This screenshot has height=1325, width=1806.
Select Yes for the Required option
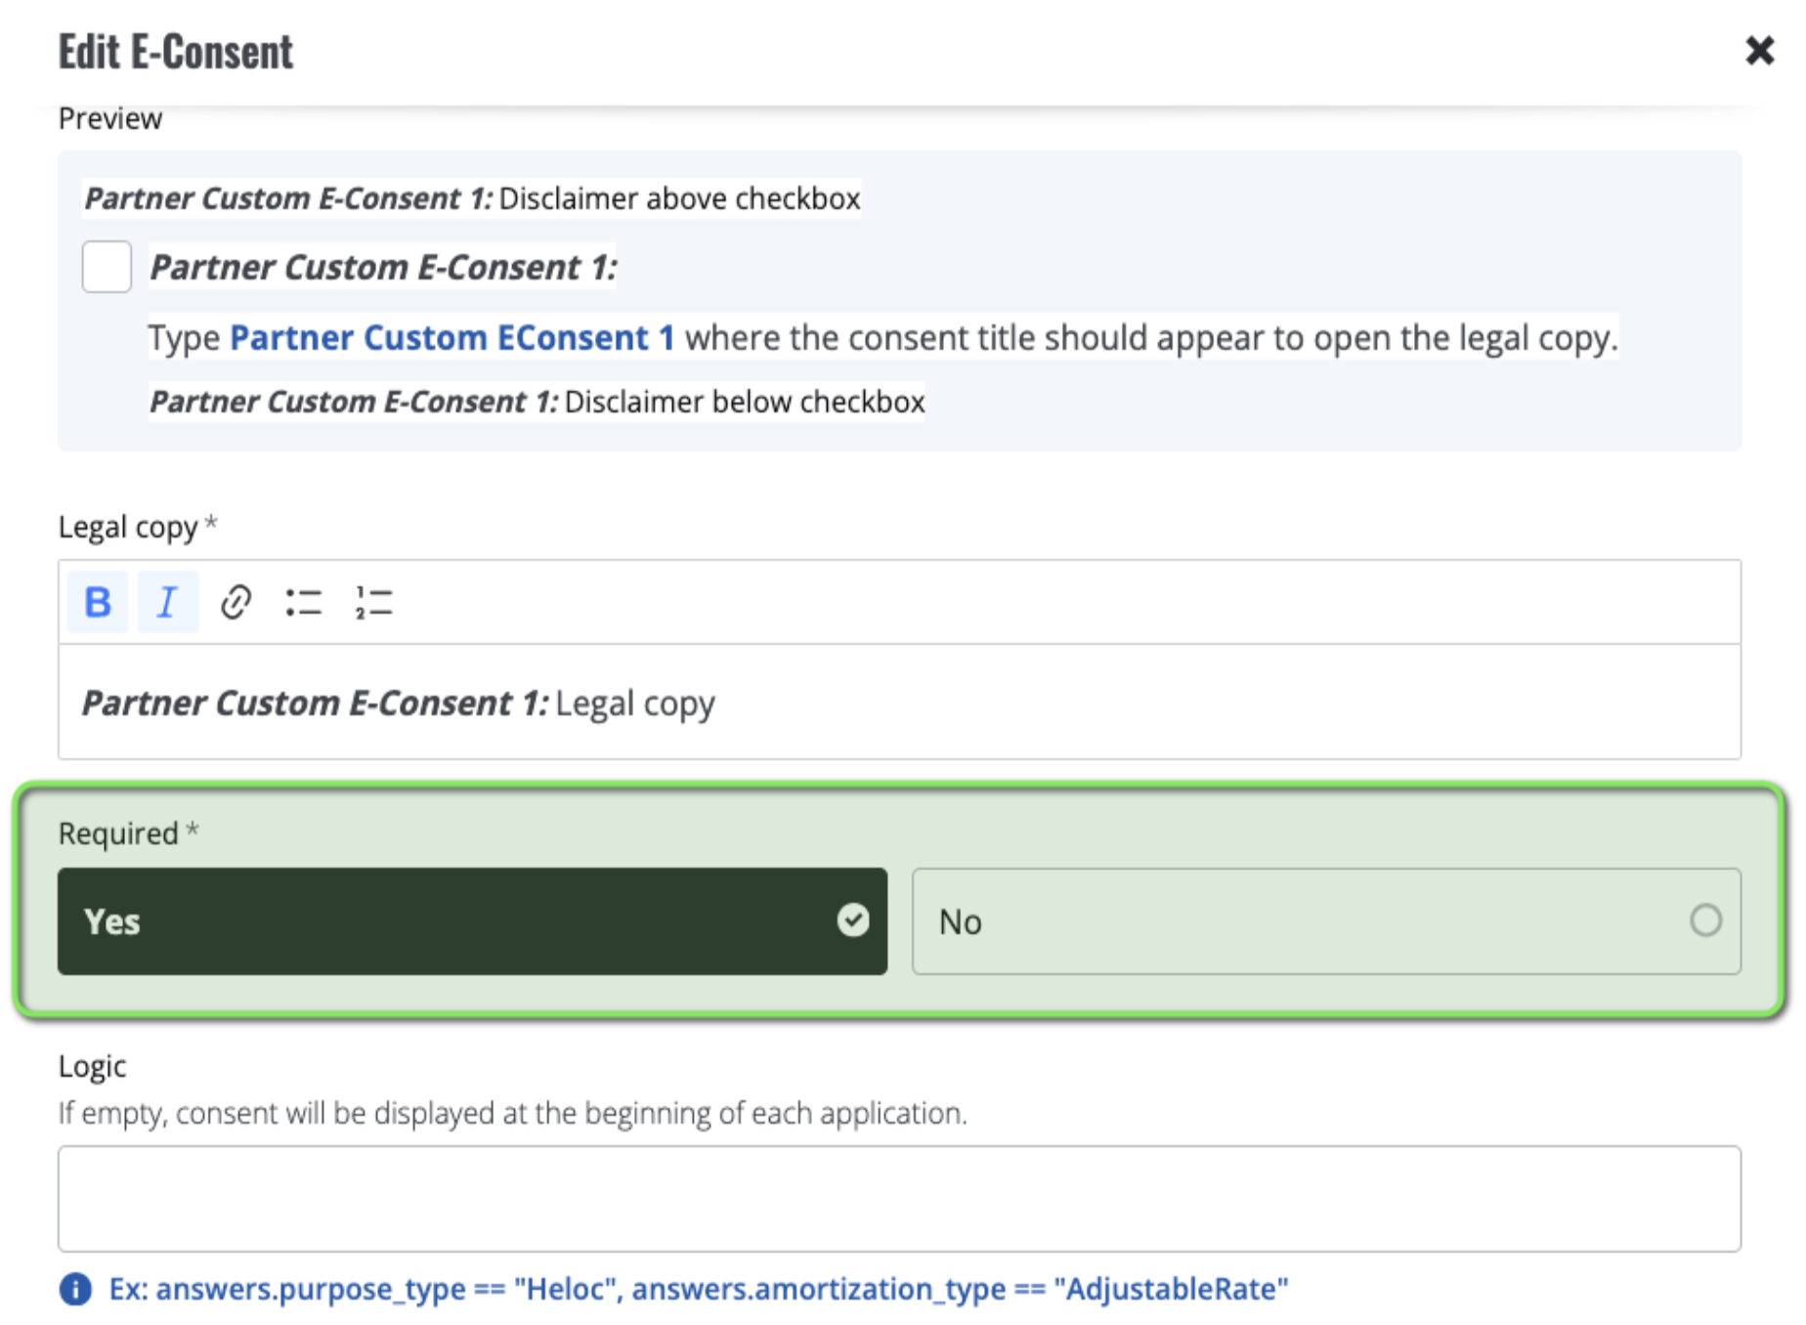[472, 921]
